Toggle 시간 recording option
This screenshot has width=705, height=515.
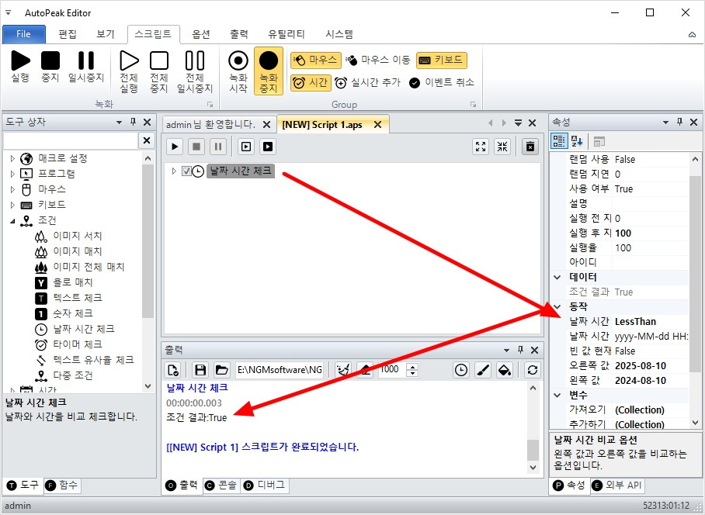(x=311, y=83)
